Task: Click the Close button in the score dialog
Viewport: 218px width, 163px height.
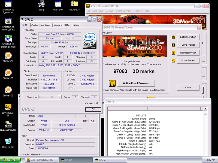Action: [x=188, y=87]
